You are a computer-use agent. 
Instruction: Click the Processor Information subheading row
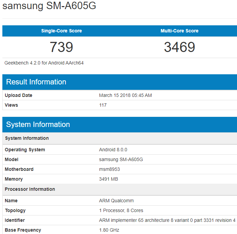[120, 189]
